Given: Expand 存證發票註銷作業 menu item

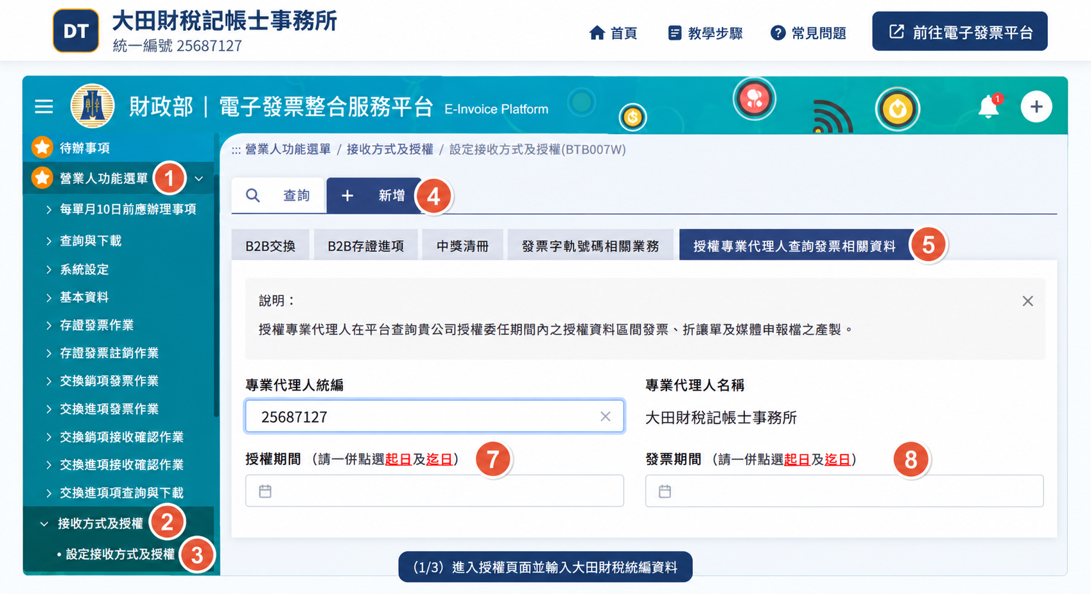Looking at the screenshot, I should point(102,353).
